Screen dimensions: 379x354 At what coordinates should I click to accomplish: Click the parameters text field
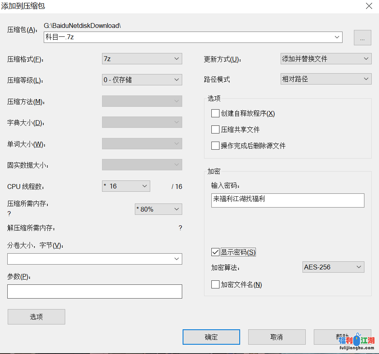(x=94, y=291)
